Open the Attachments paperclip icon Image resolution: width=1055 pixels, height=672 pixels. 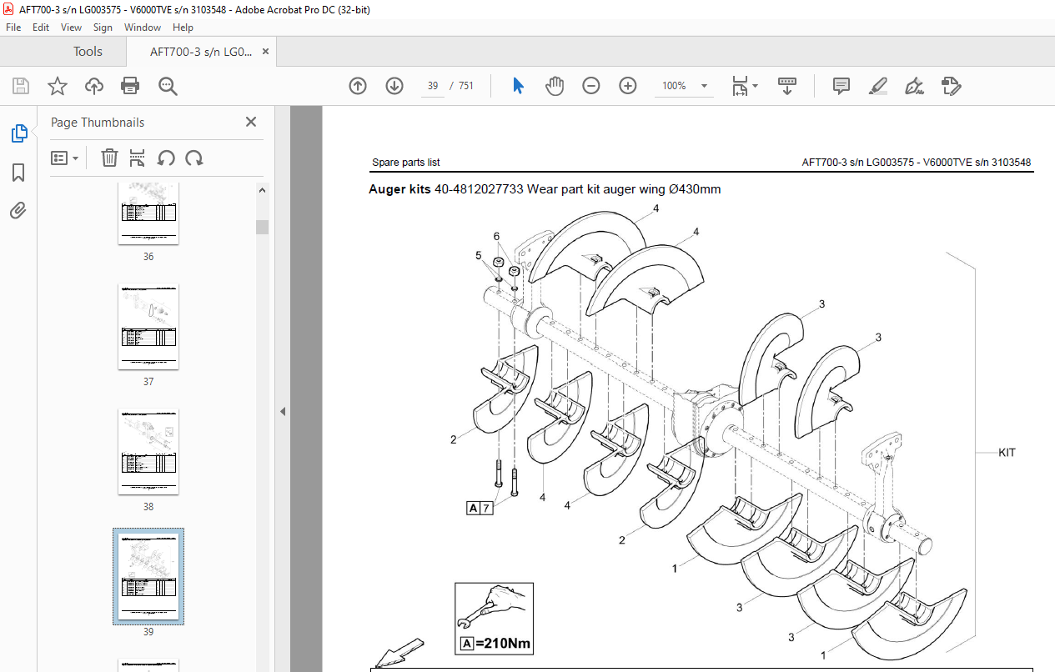18,210
